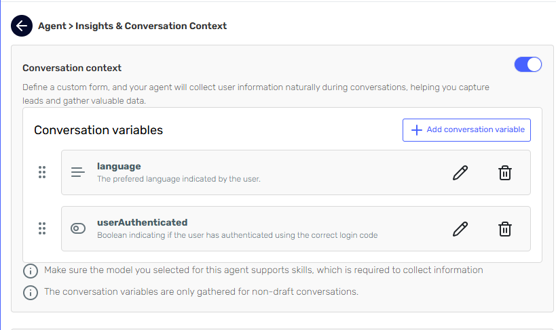Screen dimensions: 556x330
Task: Click the boolean type icon beside userAuthenticated
Action: [x=78, y=229]
